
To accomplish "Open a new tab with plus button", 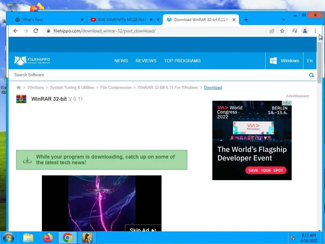I will tap(246, 20).
